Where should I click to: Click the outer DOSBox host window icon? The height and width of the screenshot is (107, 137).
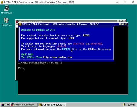(2, 2)
